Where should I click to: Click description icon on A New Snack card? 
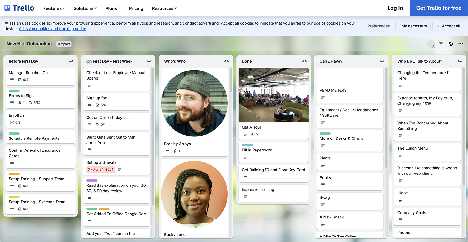[323, 224]
